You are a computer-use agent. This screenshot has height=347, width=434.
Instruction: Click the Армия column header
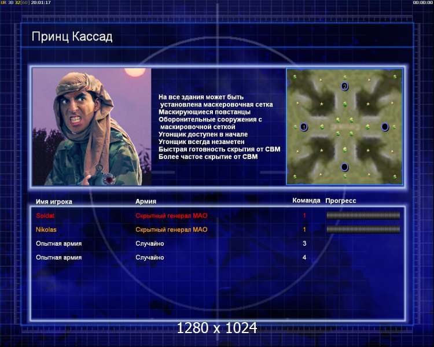coord(146,201)
